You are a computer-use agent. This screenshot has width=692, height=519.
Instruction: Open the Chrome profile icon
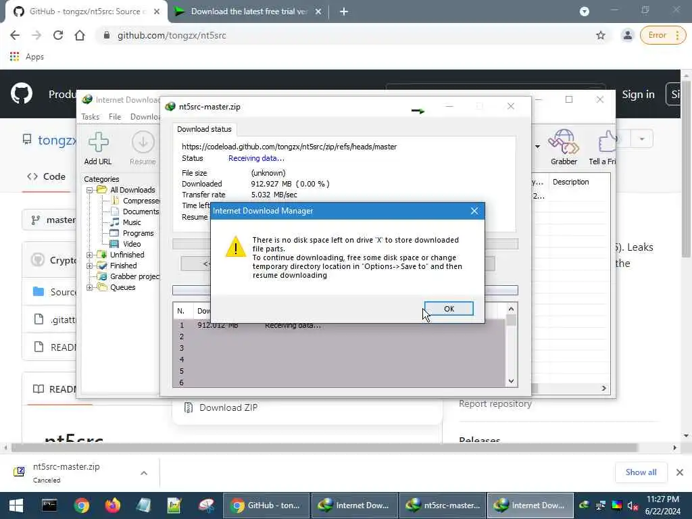coord(627,35)
